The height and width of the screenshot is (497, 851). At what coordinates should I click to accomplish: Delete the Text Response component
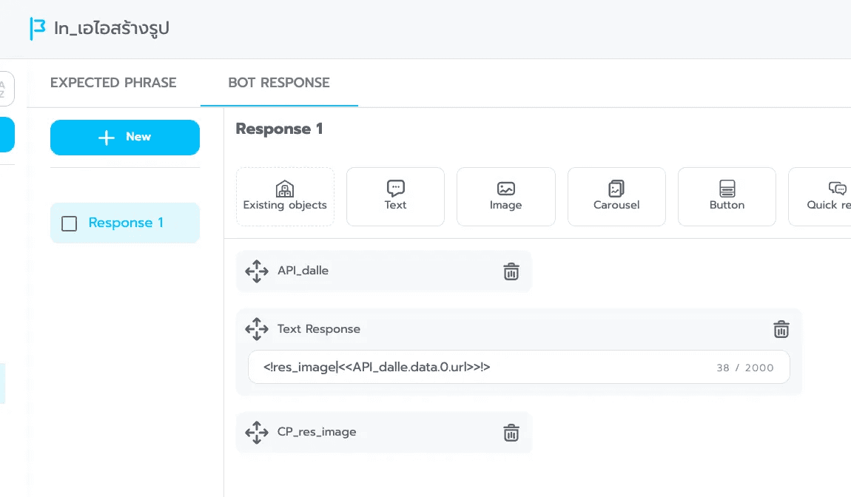point(781,329)
